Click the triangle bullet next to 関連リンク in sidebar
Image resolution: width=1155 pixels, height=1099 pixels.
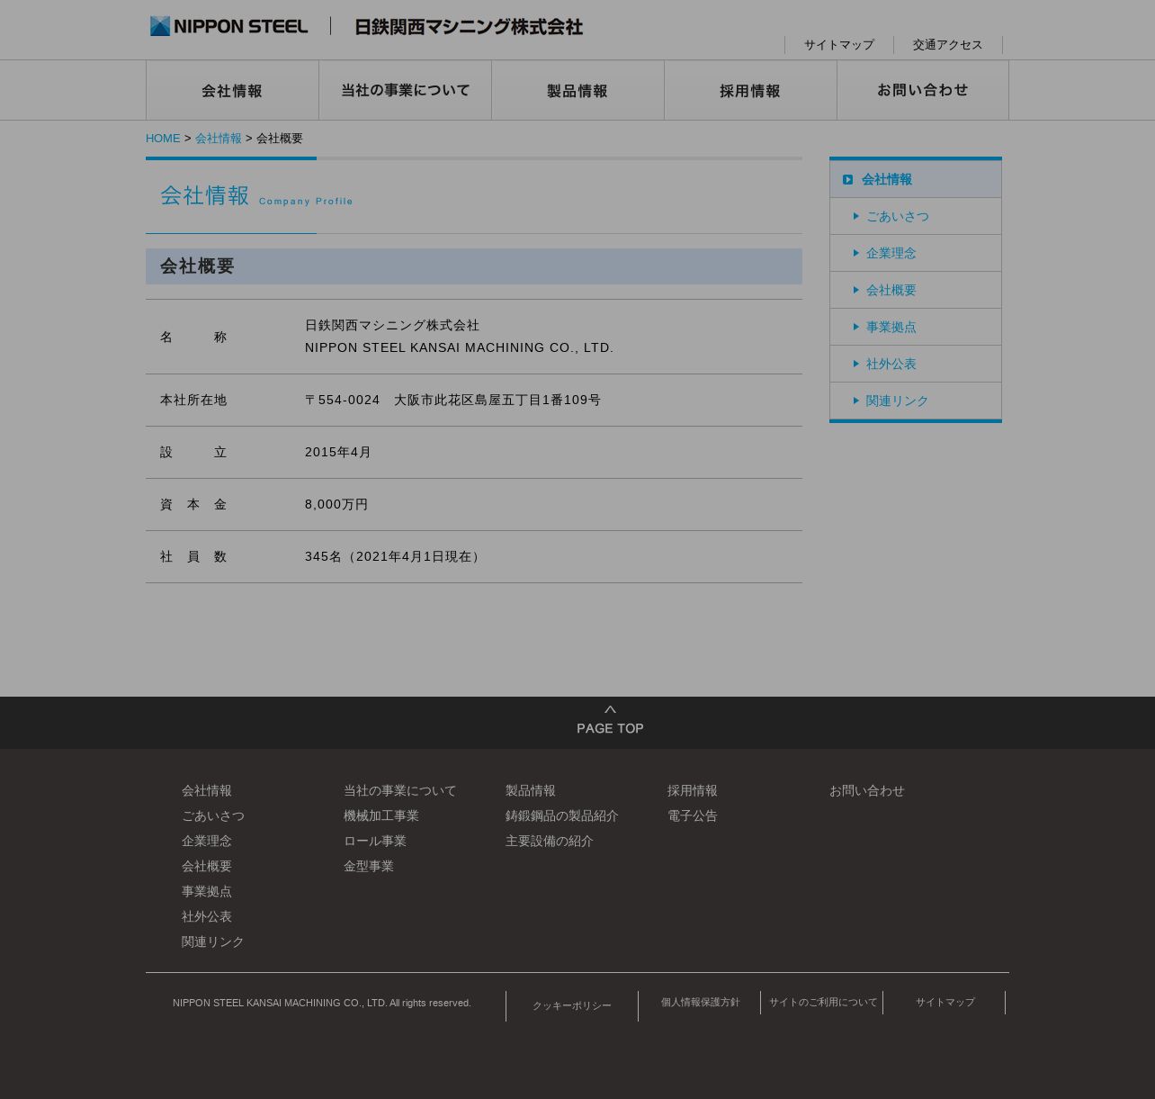tap(856, 401)
